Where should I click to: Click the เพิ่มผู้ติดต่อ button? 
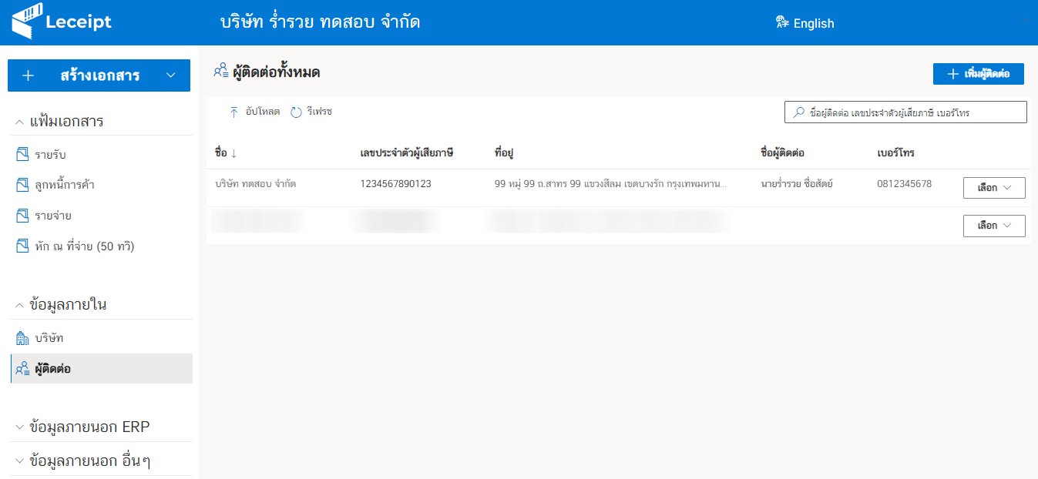tap(978, 74)
